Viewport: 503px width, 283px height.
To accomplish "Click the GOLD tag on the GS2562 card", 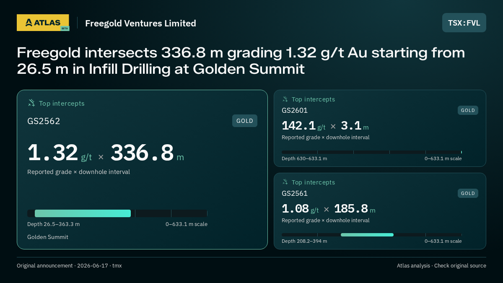I will coord(245,121).
